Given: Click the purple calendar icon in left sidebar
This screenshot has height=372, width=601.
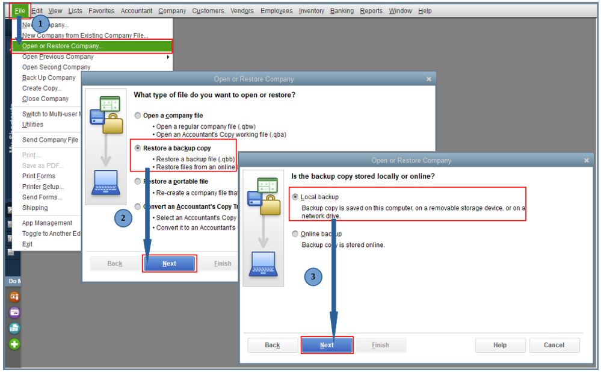Looking at the screenshot, I should [14, 312].
